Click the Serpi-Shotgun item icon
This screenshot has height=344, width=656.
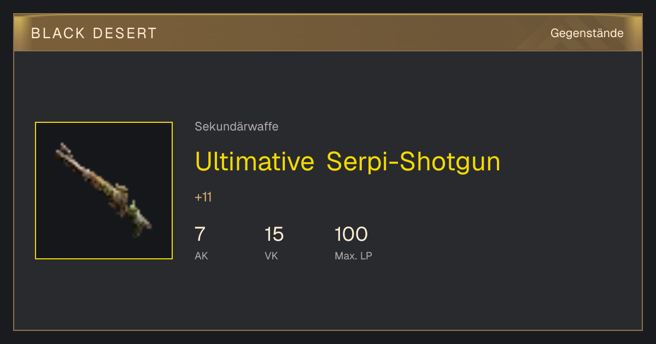point(104,191)
